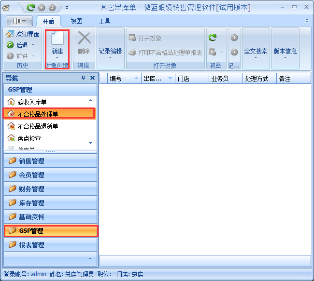This screenshot has height=281, width=314.
Task: Click the up arrow icon in title bar
Action: pos(42,8)
